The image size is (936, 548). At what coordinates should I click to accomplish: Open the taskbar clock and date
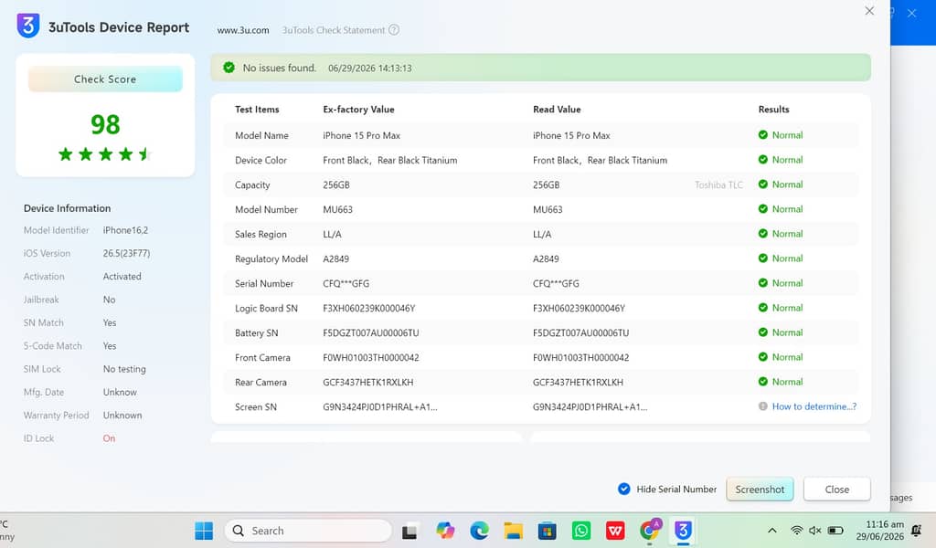(x=880, y=531)
